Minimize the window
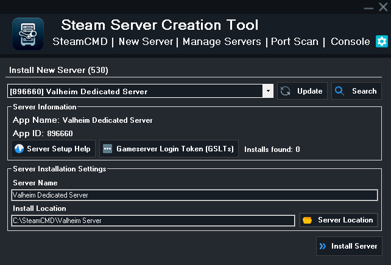Screen dimensions: 391x265 (x=368, y=7)
